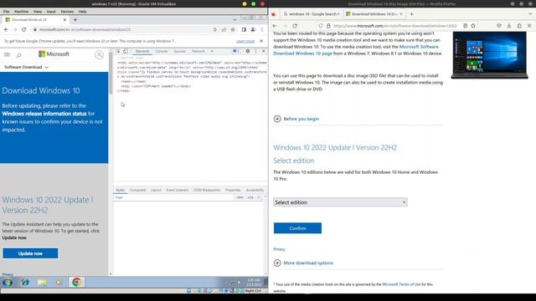Screen dimensions: 536x301
Task: Toggle the .cls element classes button
Action: pyautogui.click(x=250, y=197)
